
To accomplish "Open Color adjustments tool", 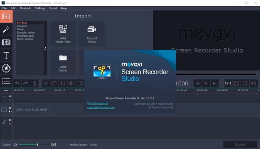I will (71, 83).
